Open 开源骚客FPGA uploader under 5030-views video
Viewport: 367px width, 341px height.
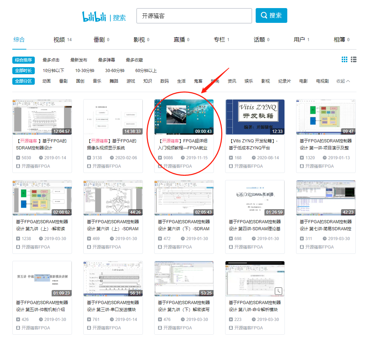coord(35,166)
